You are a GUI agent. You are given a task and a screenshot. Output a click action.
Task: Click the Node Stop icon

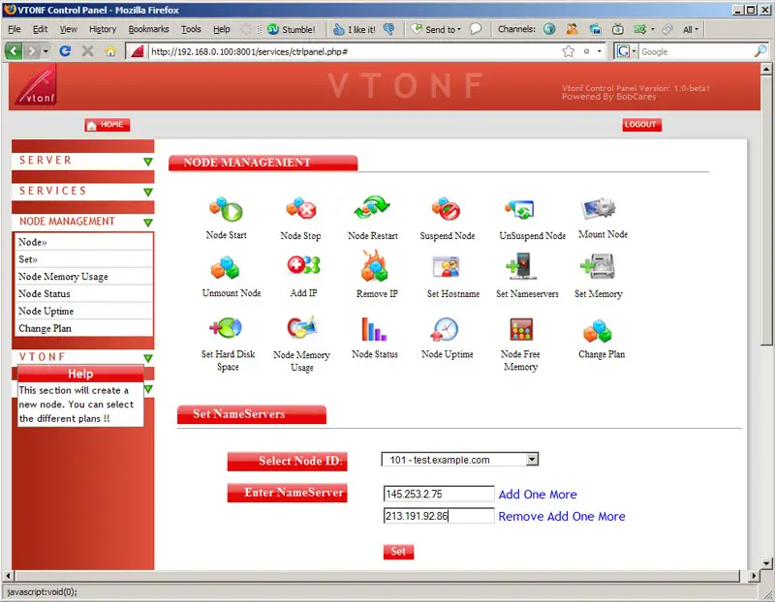pos(300,209)
